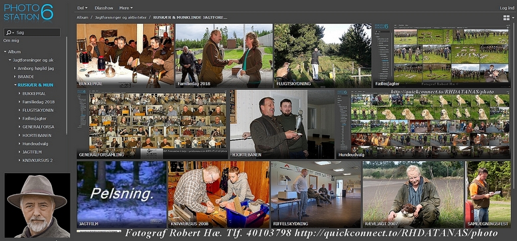Open the Om mig page
The image size is (517, 241).
pos(11,41)
